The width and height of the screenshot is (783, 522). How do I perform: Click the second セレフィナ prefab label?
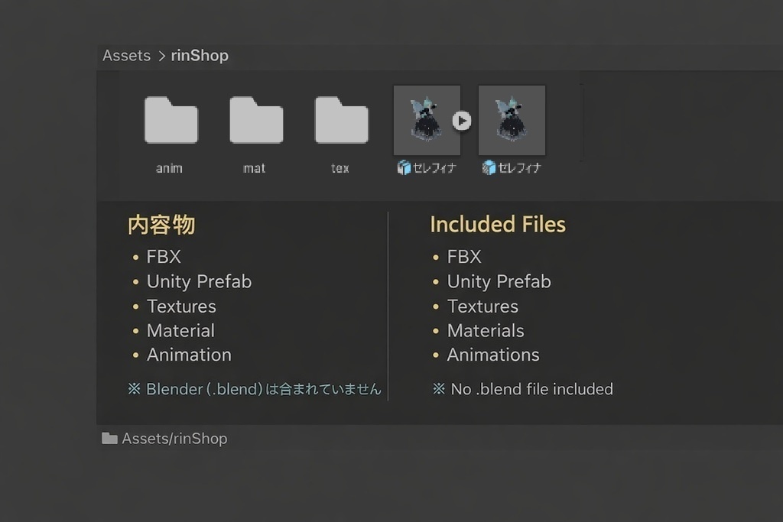(519, 167)
